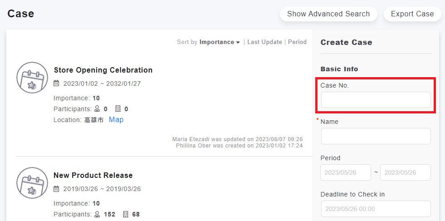This screenshot has height=221, width=445.
Task: Click the Show Advanced Search button
Action: point(328,14)
